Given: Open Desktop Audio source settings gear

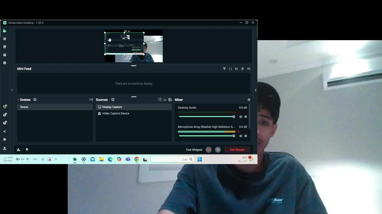Looking at the screenshot, I should pyautogui.click(x=246, y=117).
